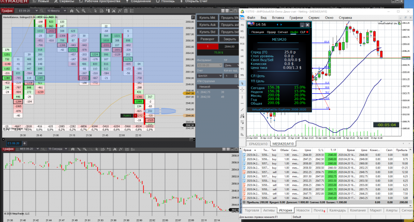Open data series icon in ES chart toolbar
Viewport: 414px width, 222px height.
click(x=102, y=11)
